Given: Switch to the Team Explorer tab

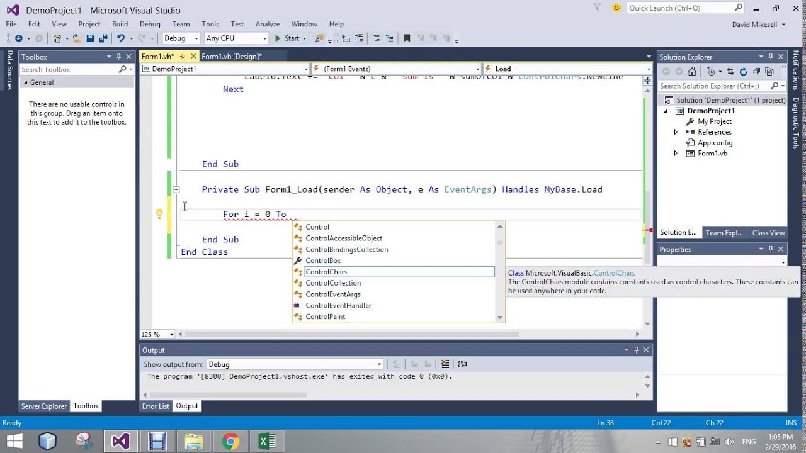Looking at the screenshot, I should [724, 233].
